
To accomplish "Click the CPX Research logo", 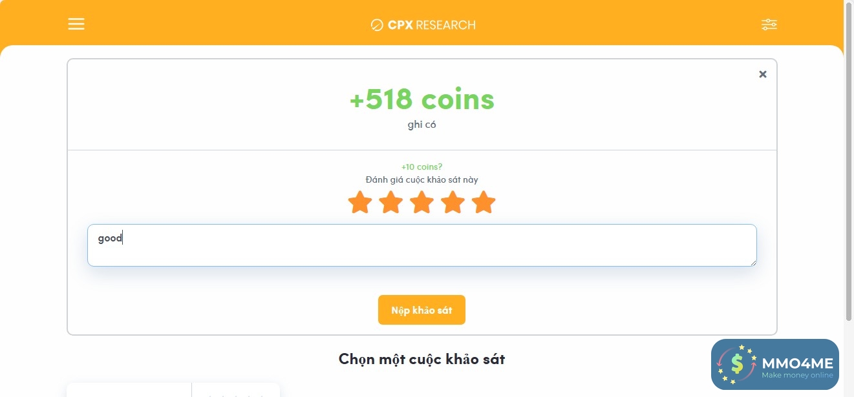I will [x=423, y=25].
